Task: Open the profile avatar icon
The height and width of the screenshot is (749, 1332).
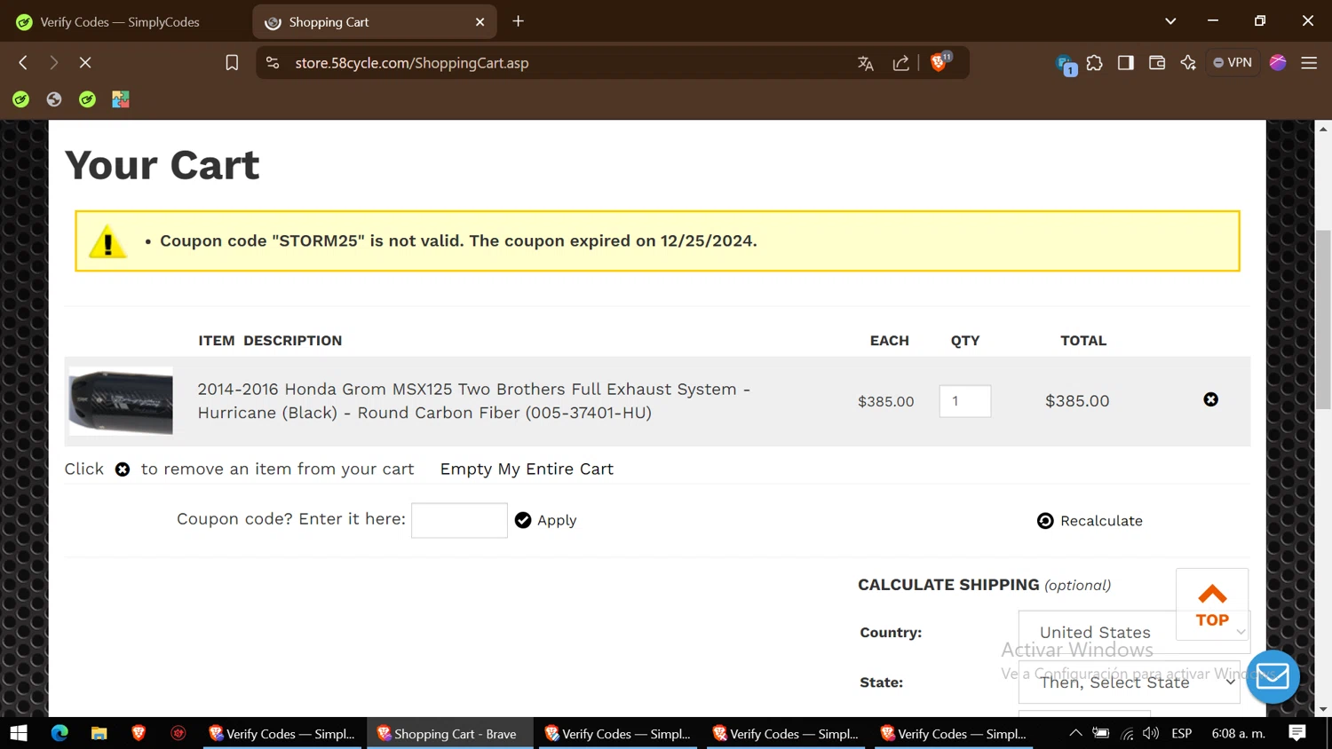Action: [x=1278, y=62]
